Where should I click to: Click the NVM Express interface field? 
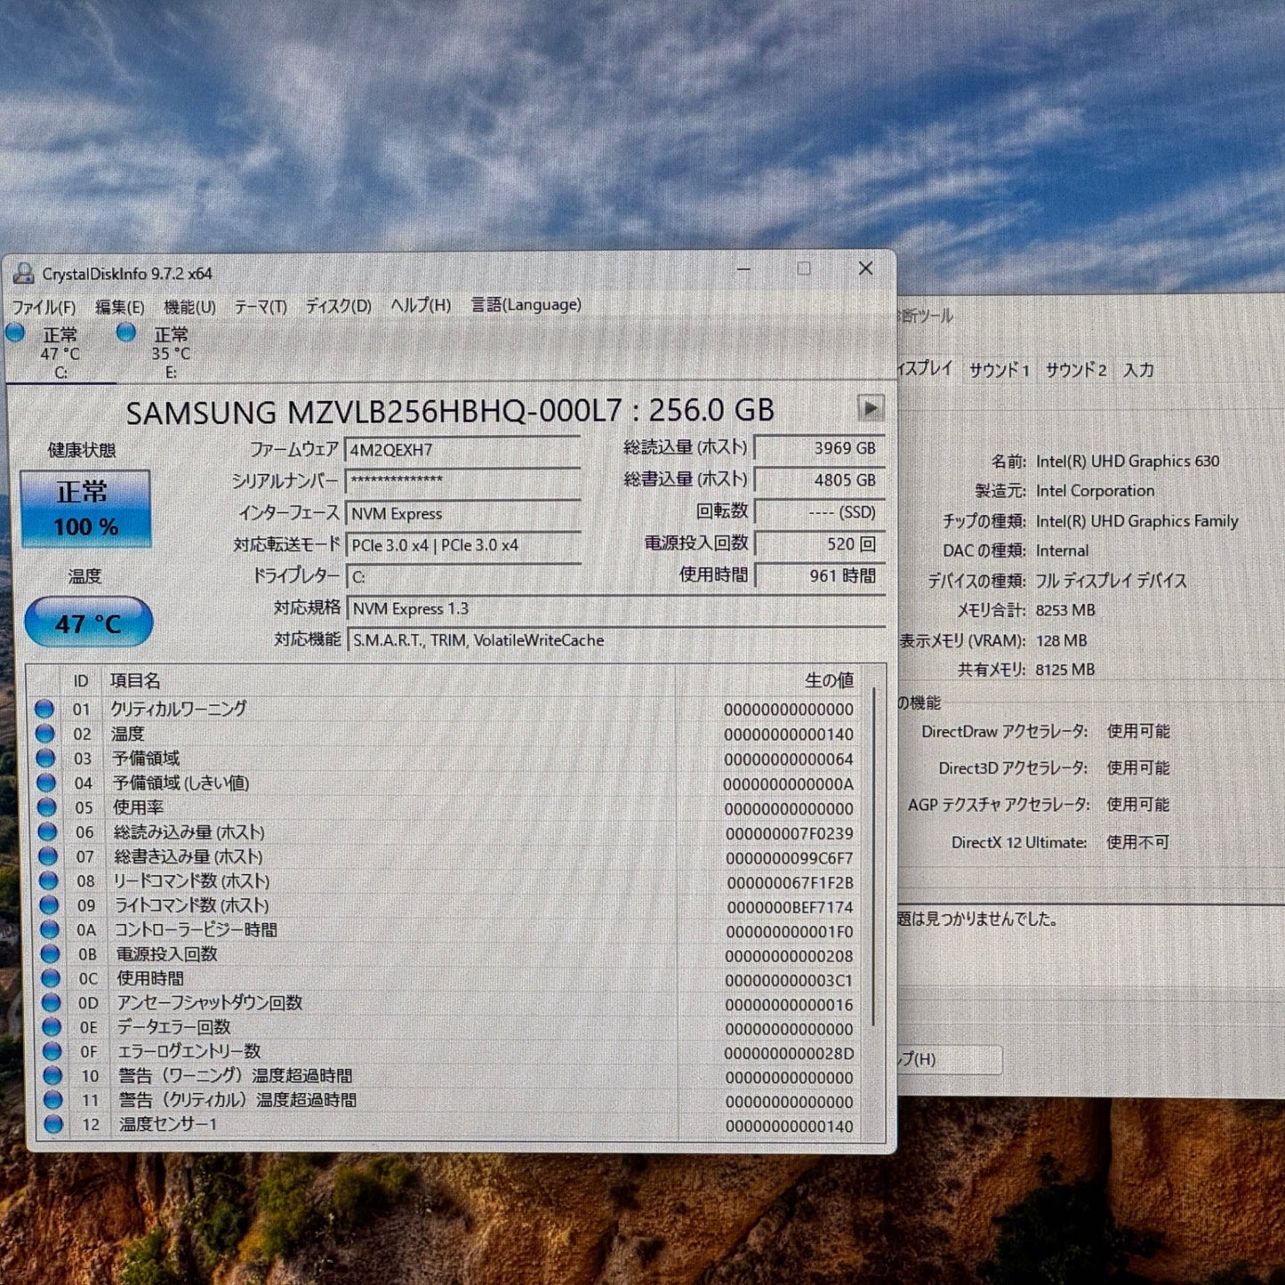pyautogui.click(x=462, y=513)
